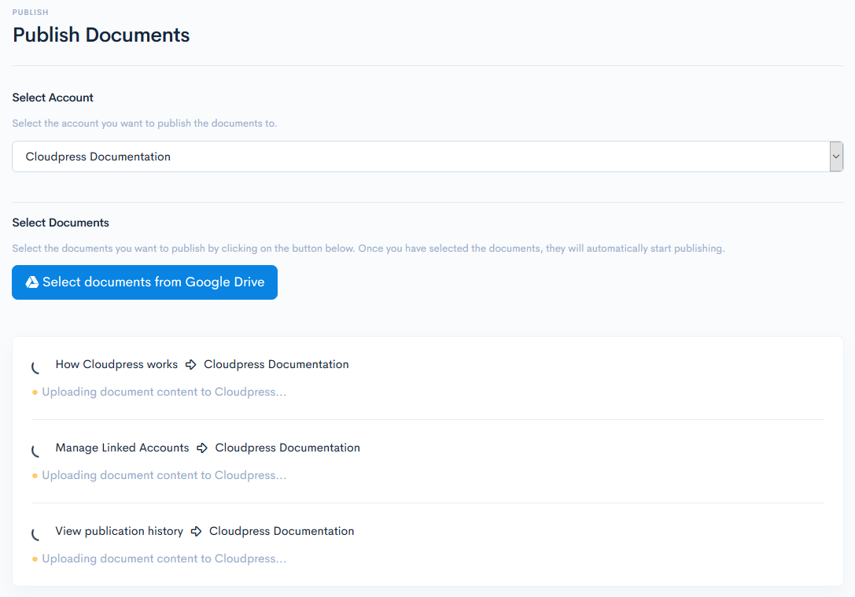This screenshot has width=855, height=597.
Task: Select documents from Google Drive
Action: point(145,282)
